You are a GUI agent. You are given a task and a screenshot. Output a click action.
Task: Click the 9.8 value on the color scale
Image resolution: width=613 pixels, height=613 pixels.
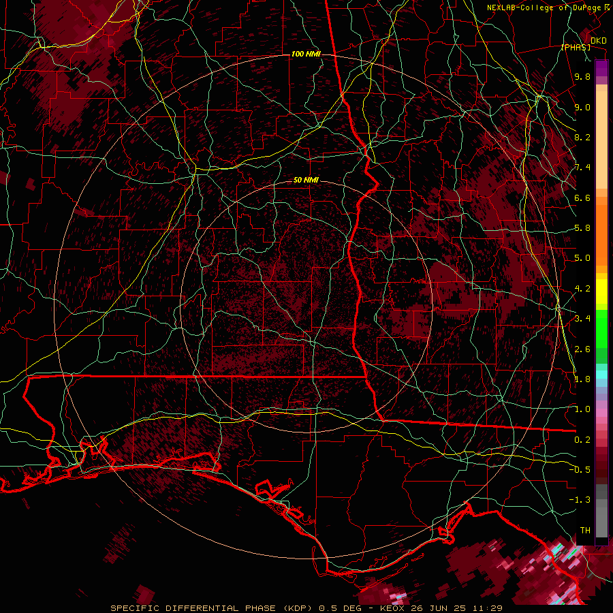tap(582, 76)
